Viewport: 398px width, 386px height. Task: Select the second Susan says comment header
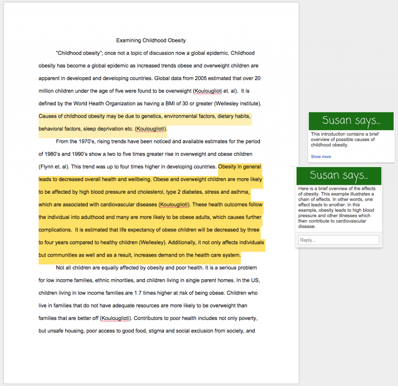click(339, 176)
